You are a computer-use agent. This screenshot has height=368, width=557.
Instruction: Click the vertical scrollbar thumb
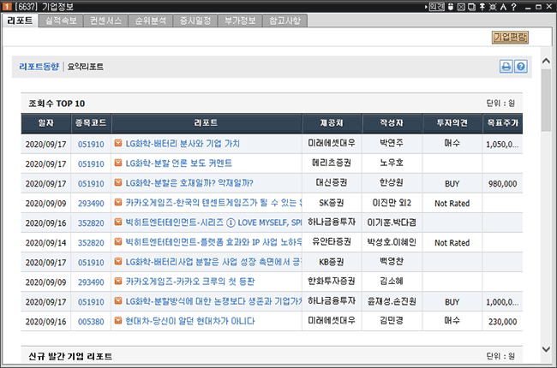click(x=547, y=100)
